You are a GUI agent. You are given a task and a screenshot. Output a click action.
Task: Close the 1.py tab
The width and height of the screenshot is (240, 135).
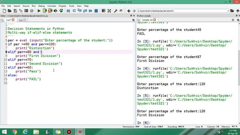(13, 20)
